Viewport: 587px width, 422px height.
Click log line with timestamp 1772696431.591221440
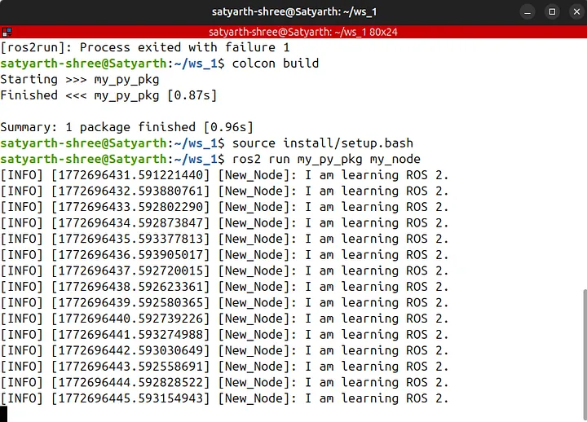[x=224, y=175]
